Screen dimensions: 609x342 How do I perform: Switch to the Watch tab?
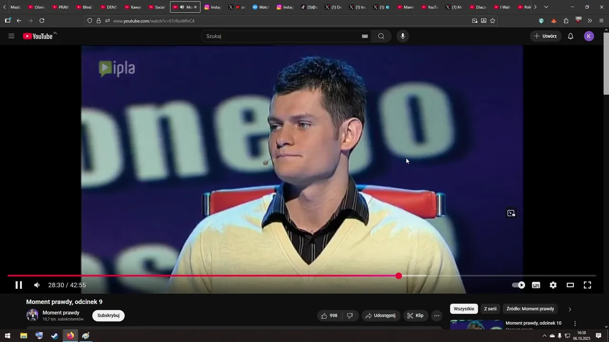pyautogui.click(x=261, y=7)
